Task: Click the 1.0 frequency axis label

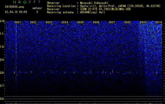Action: (2, 47)
